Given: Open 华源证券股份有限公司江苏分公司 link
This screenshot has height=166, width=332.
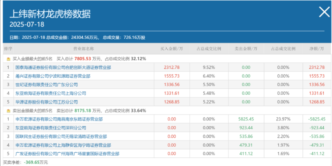Looking at the screenshot, I should click(x=47, y=102).
